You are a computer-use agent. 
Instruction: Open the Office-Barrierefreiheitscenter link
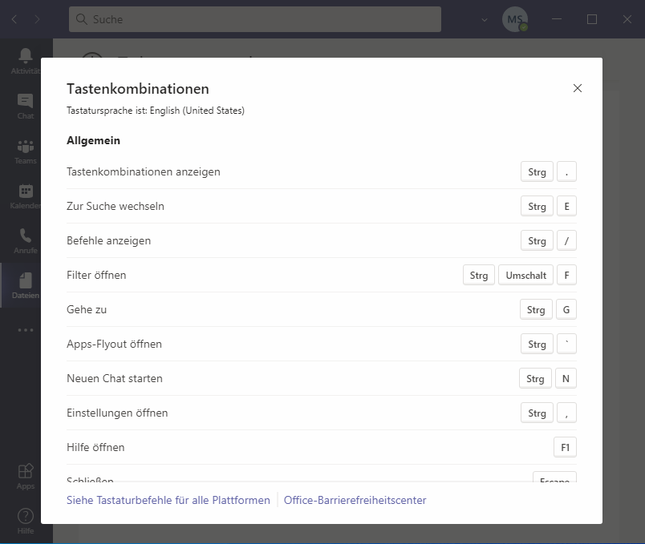pos(355,500)
